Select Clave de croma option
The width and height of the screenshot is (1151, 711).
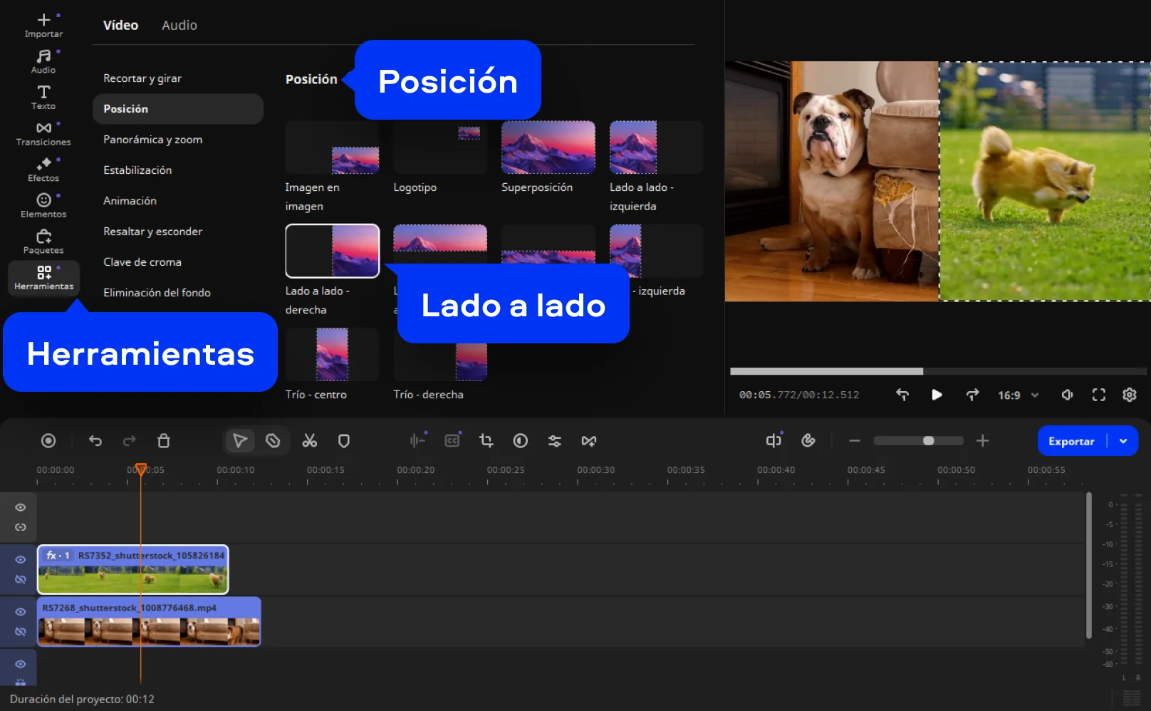coord(142,262)
